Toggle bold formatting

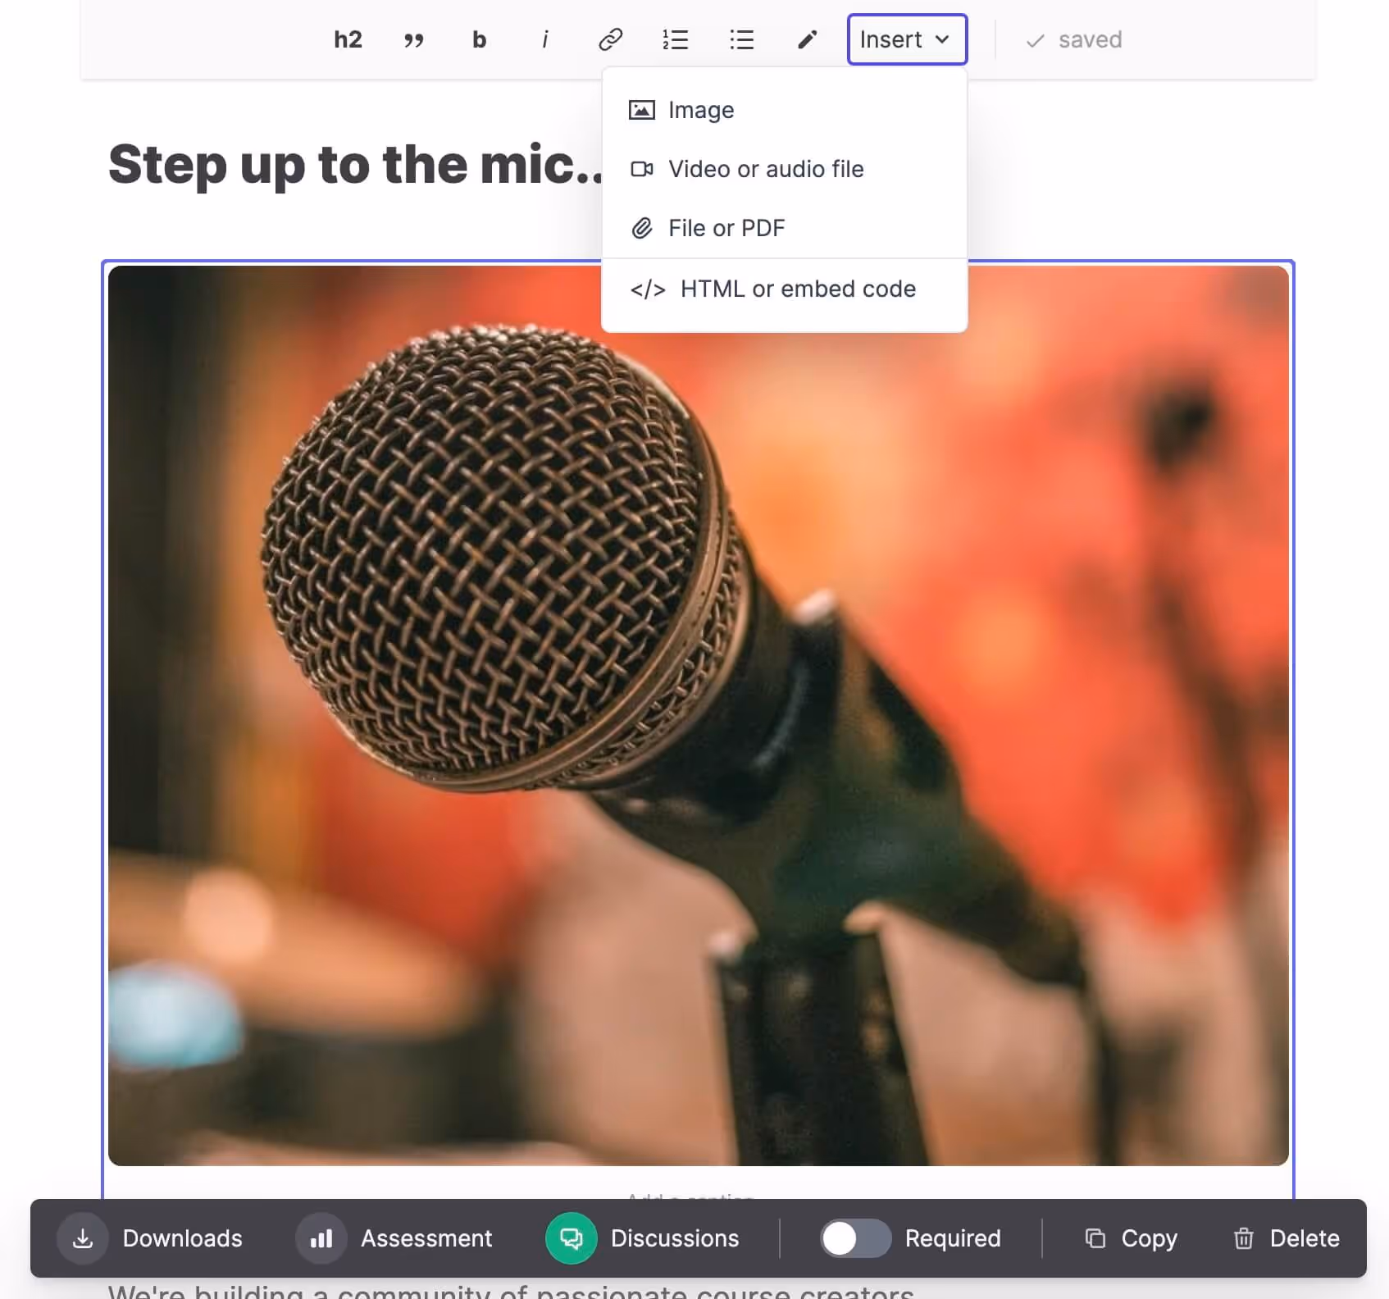click(478, 39)
